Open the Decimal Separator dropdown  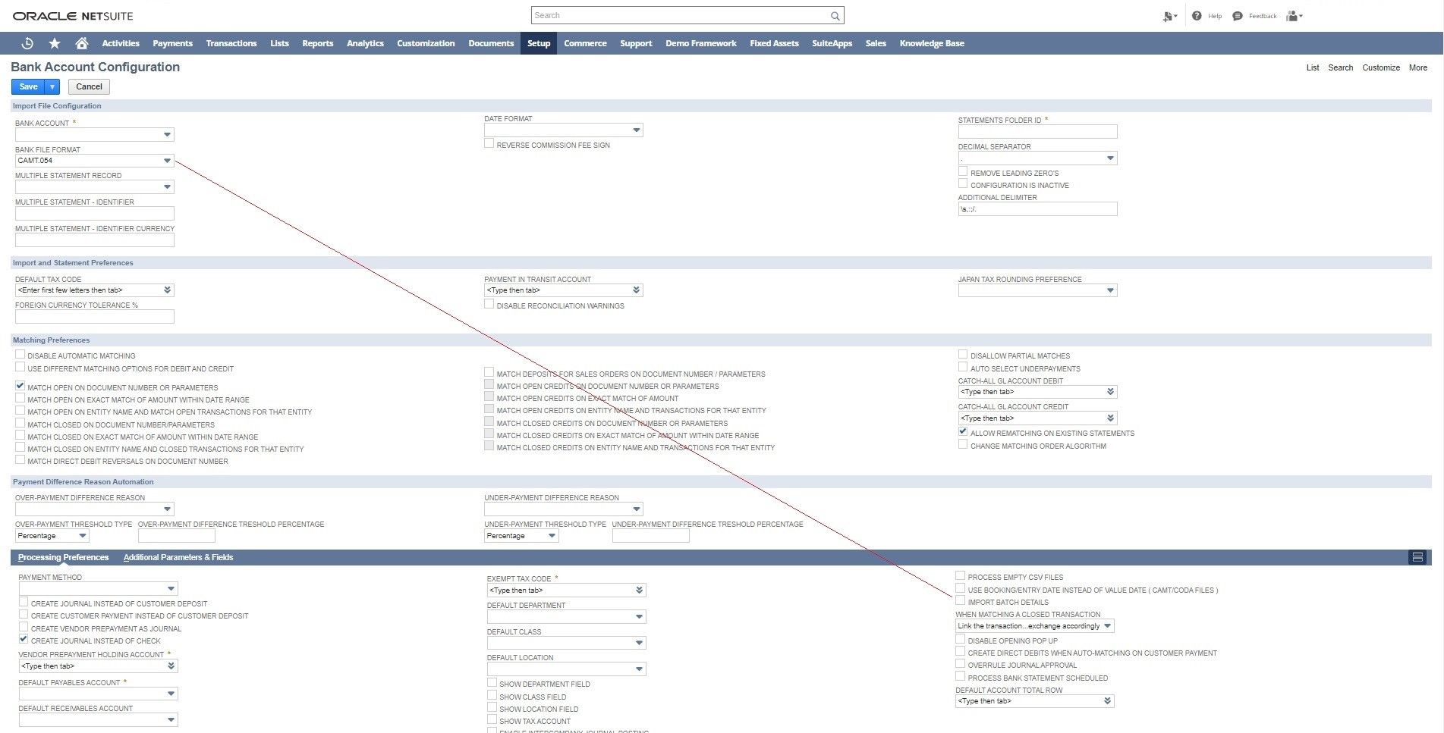tap(1110, 158)
